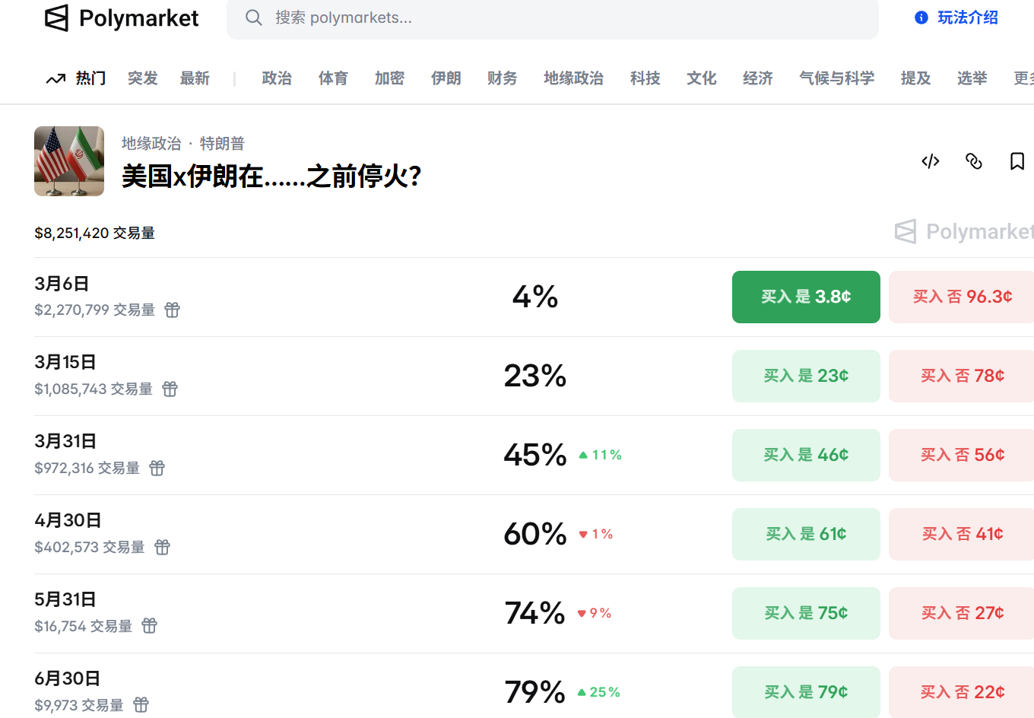The width and height of the screenshot is (1034, 718).
Task: Click the gift icon in 6月30日 row
Action: [141, 705]
